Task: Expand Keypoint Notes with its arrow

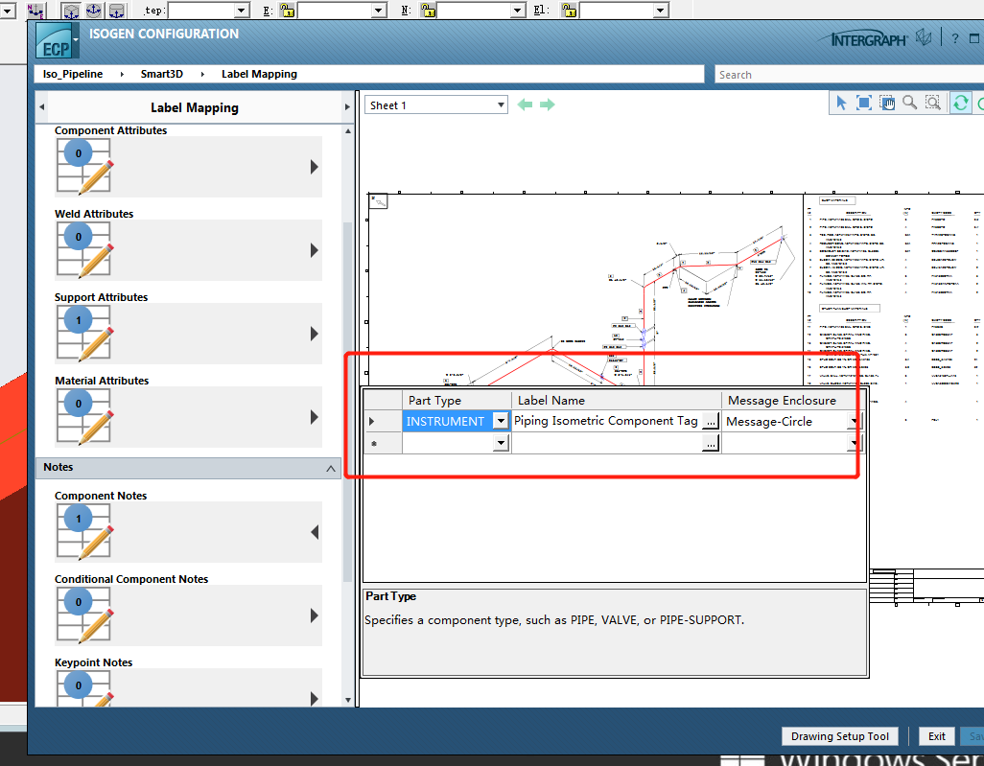Action: click(x=315, y=698)
